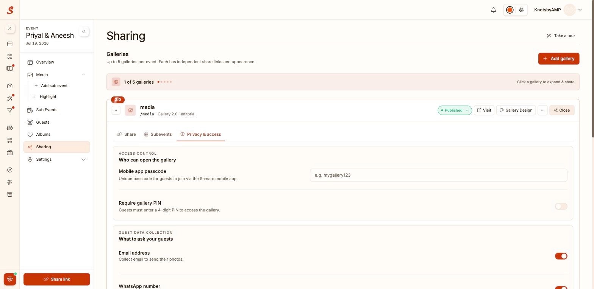Click the Visit button
Screen dimensions: 594x289
pos(484,110)
